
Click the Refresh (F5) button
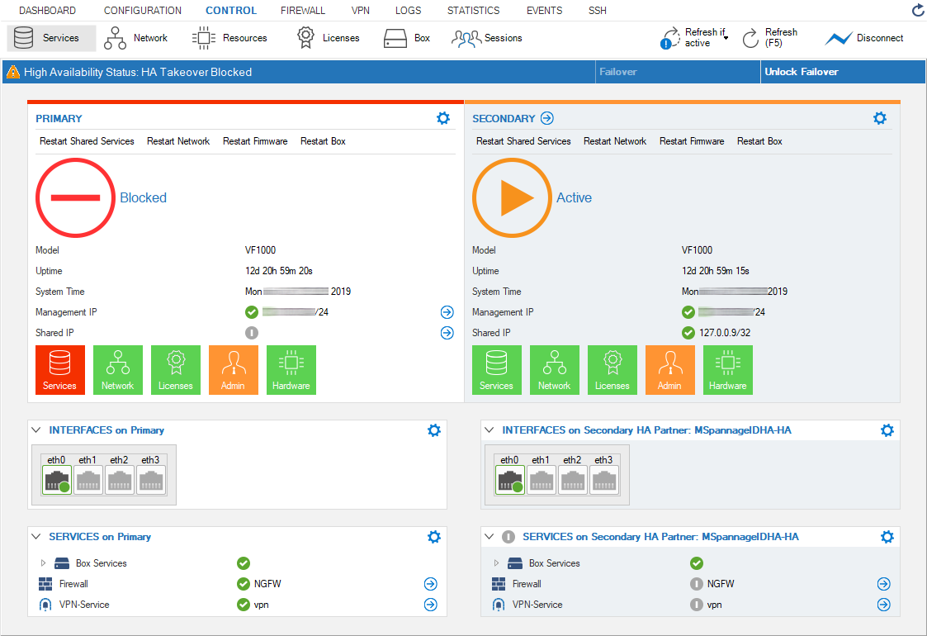(x=769, y=38)
